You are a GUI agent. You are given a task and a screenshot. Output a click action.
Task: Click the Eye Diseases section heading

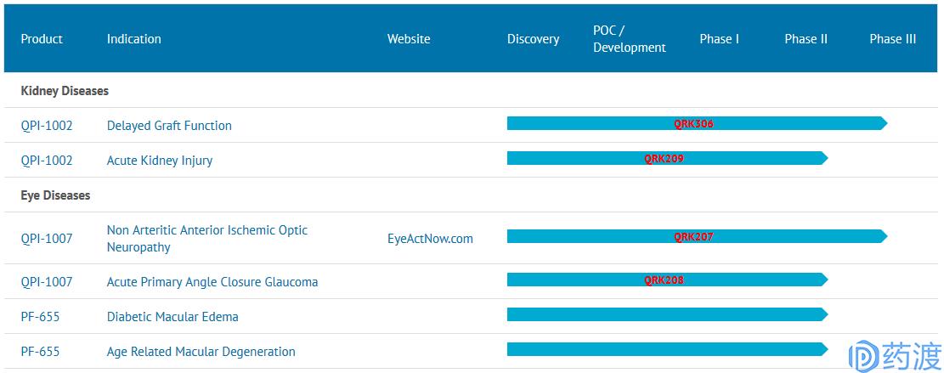coord(55,195)
